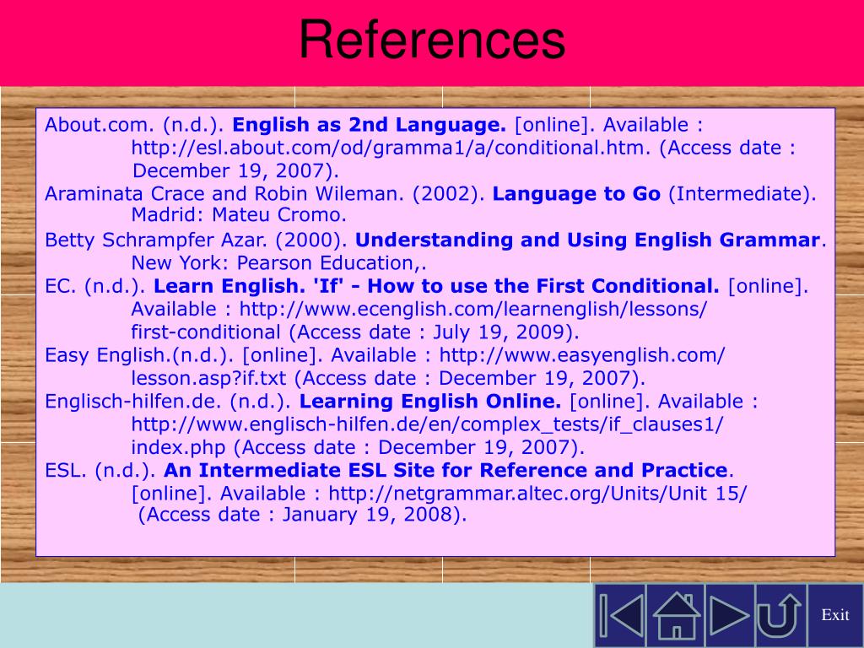Viewport: 864px width, 648px height.
Task: Click 'Easy English.(n.d.).' entry
Action: click(139, 355)
